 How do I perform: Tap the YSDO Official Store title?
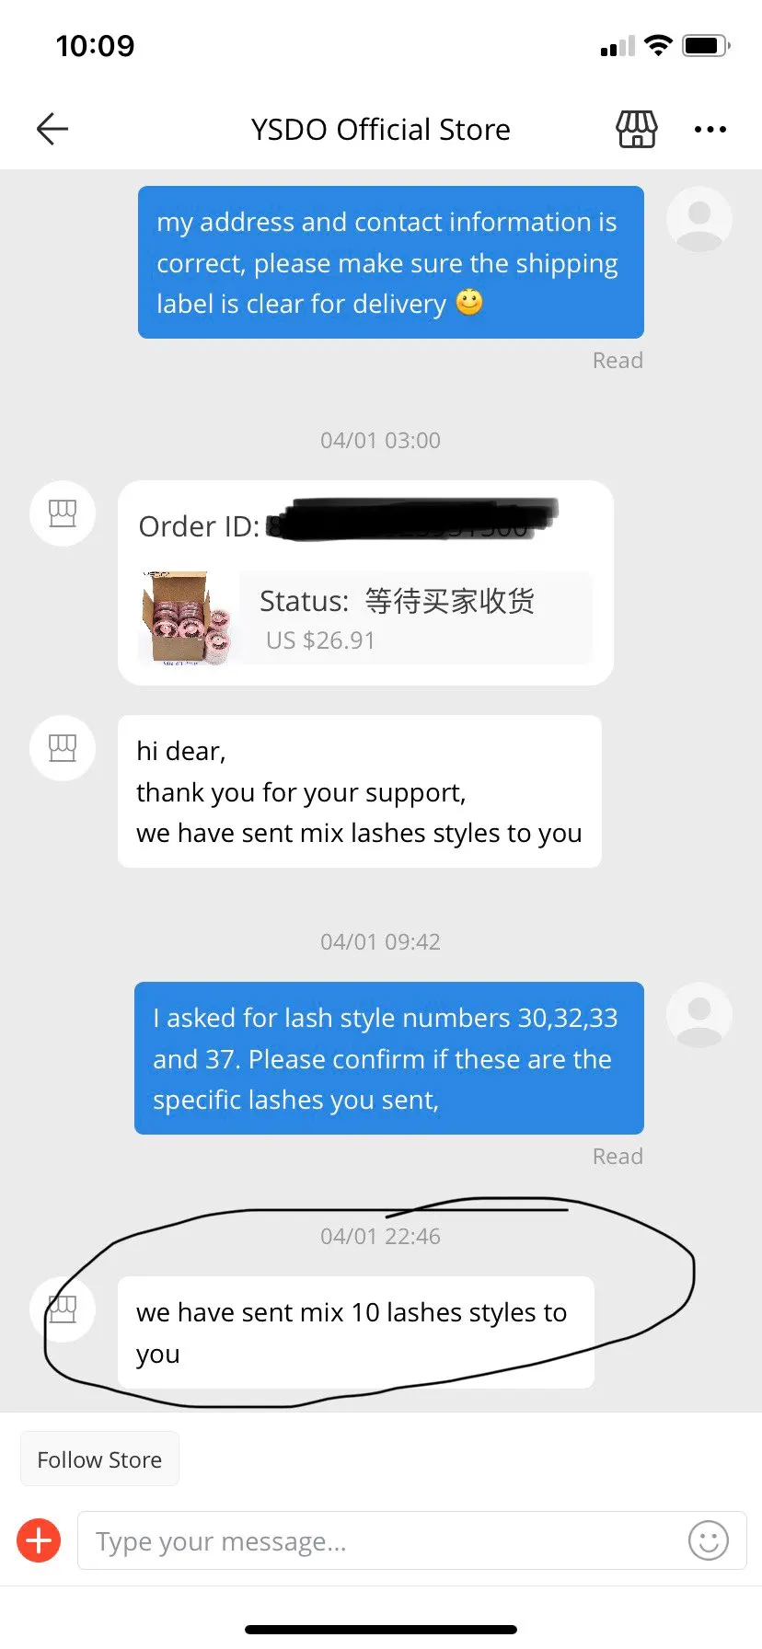pyautogui.click(x=381, y=130)
